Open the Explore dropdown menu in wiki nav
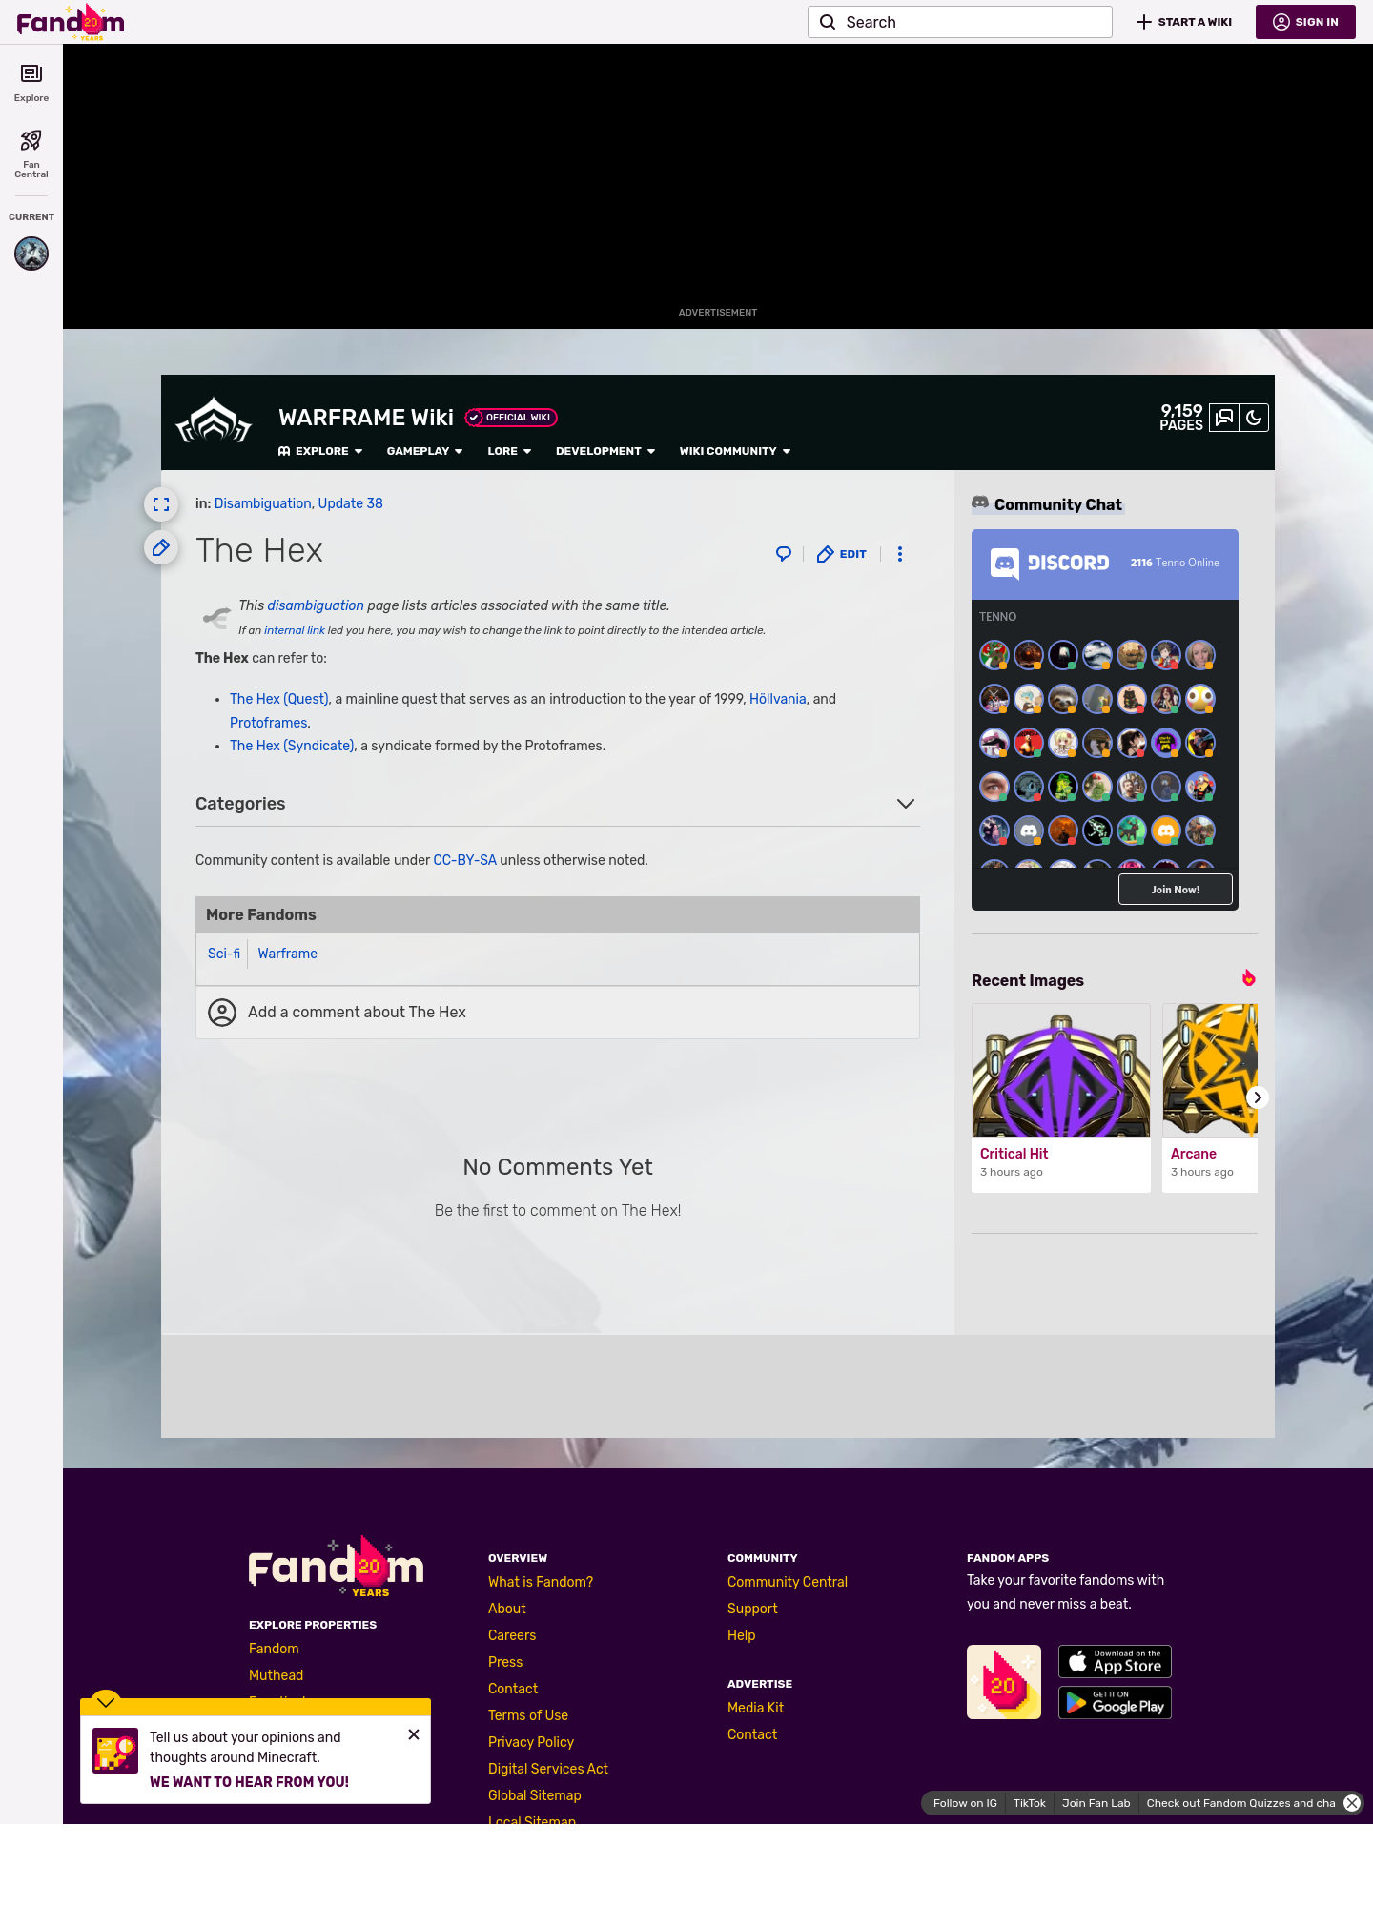This screenshot has width=1373, height=1907. point(320,451)
